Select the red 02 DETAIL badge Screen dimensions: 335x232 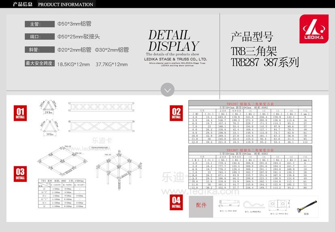pyautogui.click(x=176, y=113)
